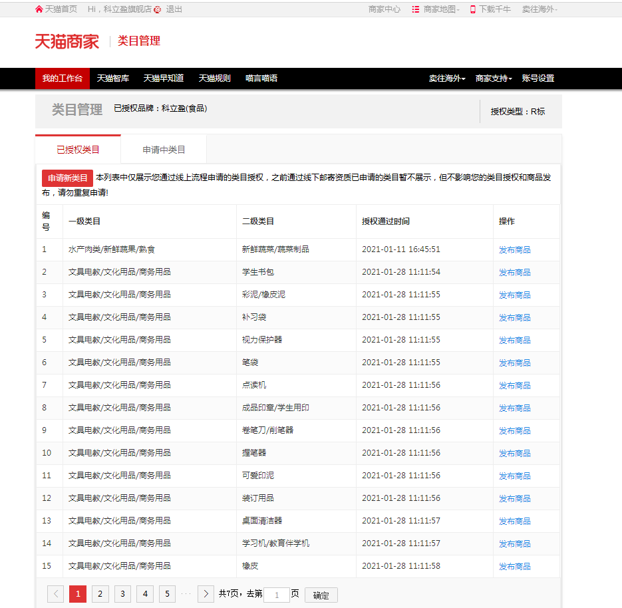This screenshot has width=622, height=608.
Task: Click 发布商品 for 补习袋 row
Action: tap(514, 318)
